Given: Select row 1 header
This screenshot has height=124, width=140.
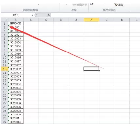Looking at the screenshot, I should point(5,23).
